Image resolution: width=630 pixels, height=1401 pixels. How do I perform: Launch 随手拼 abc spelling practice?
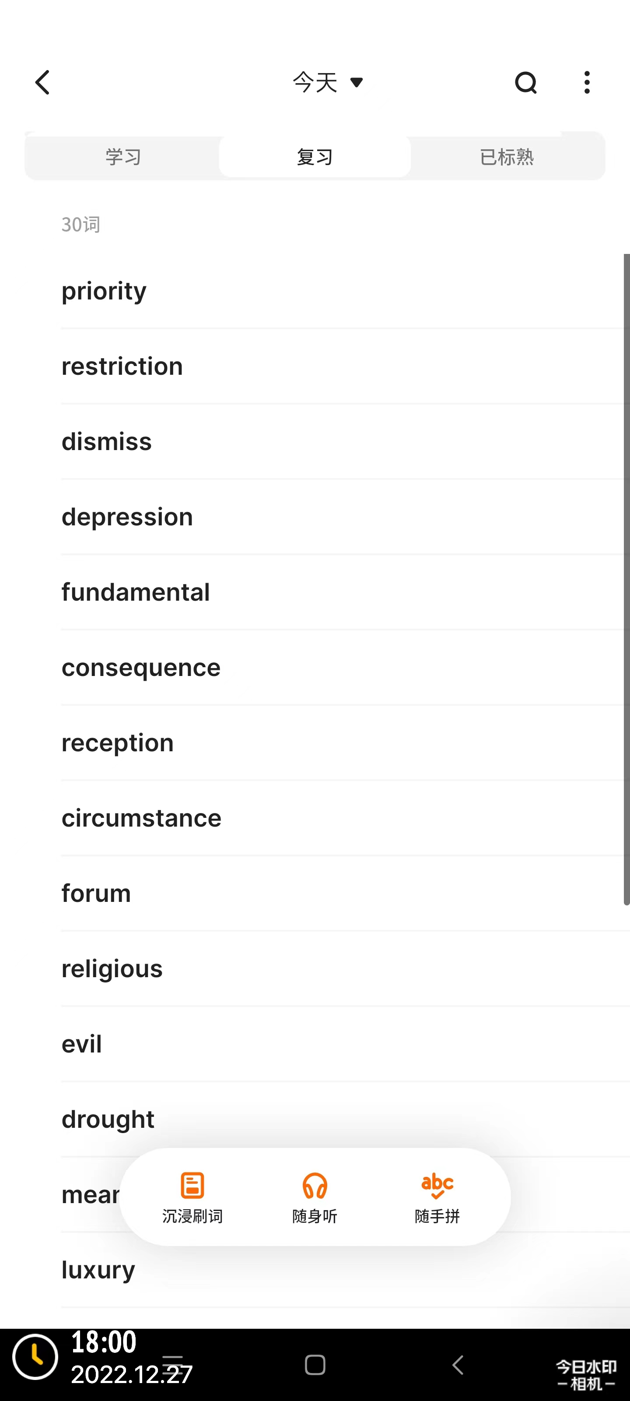[437, 1197]
